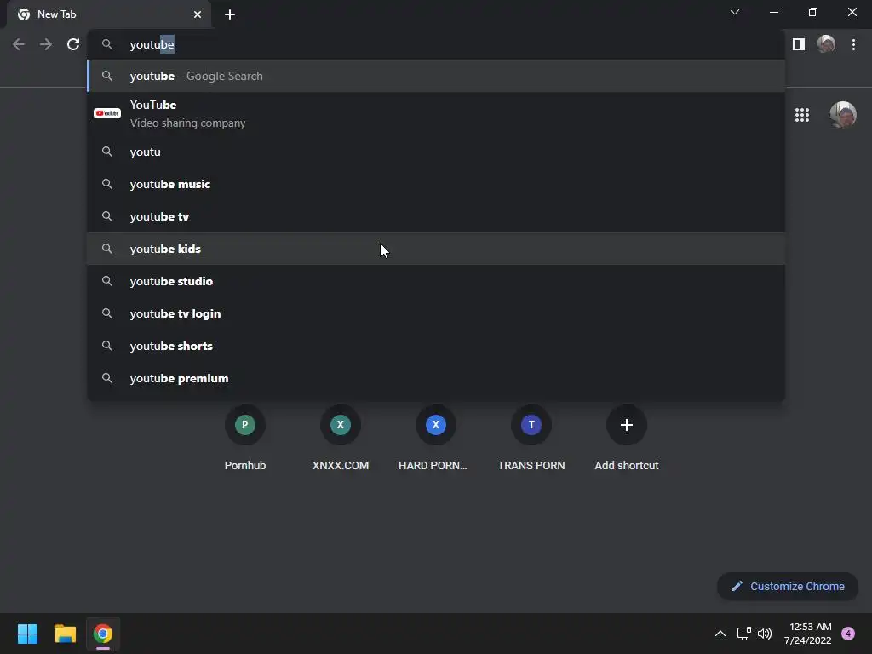Viewport: 872px width, 654px height.
Task: Click the Customize Chrome button
Action: tap(788, 586)
